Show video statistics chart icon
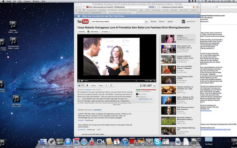The height and width of the screenshot is (148, 237). (x=154, y=85)
